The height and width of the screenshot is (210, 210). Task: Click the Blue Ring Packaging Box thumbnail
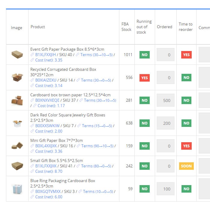coord(17,189)
